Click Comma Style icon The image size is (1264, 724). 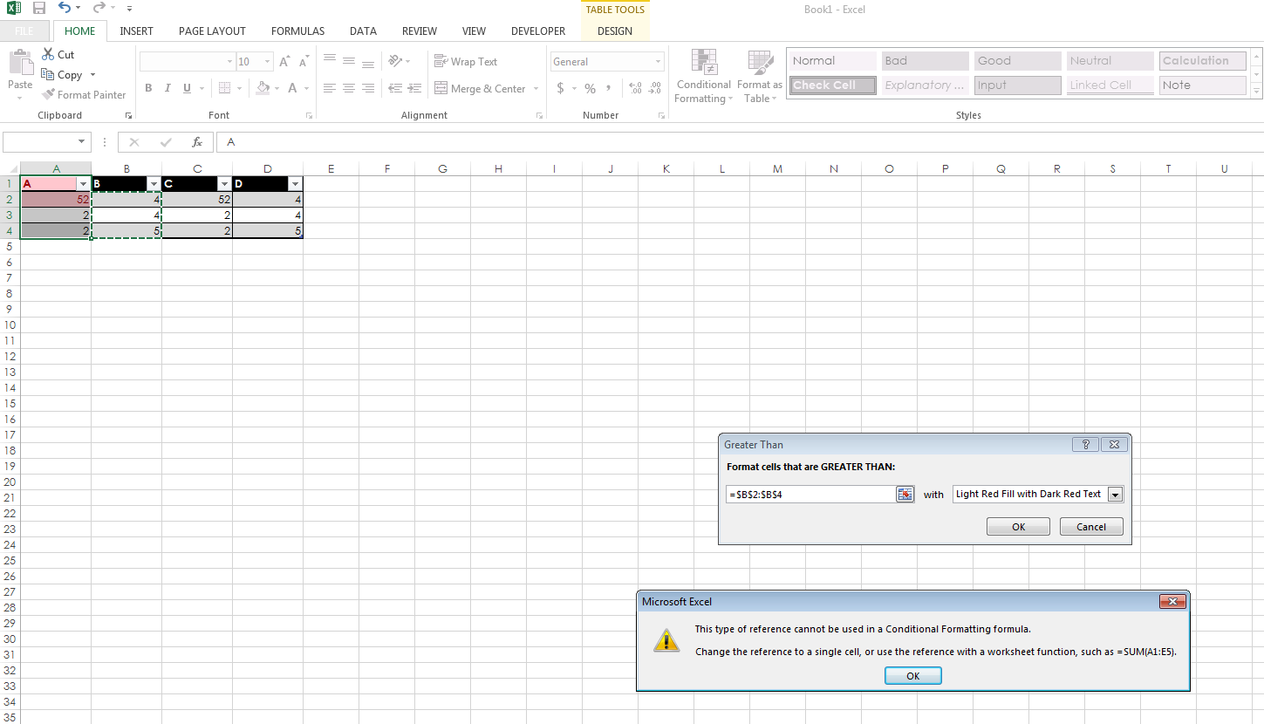[608, 88]
